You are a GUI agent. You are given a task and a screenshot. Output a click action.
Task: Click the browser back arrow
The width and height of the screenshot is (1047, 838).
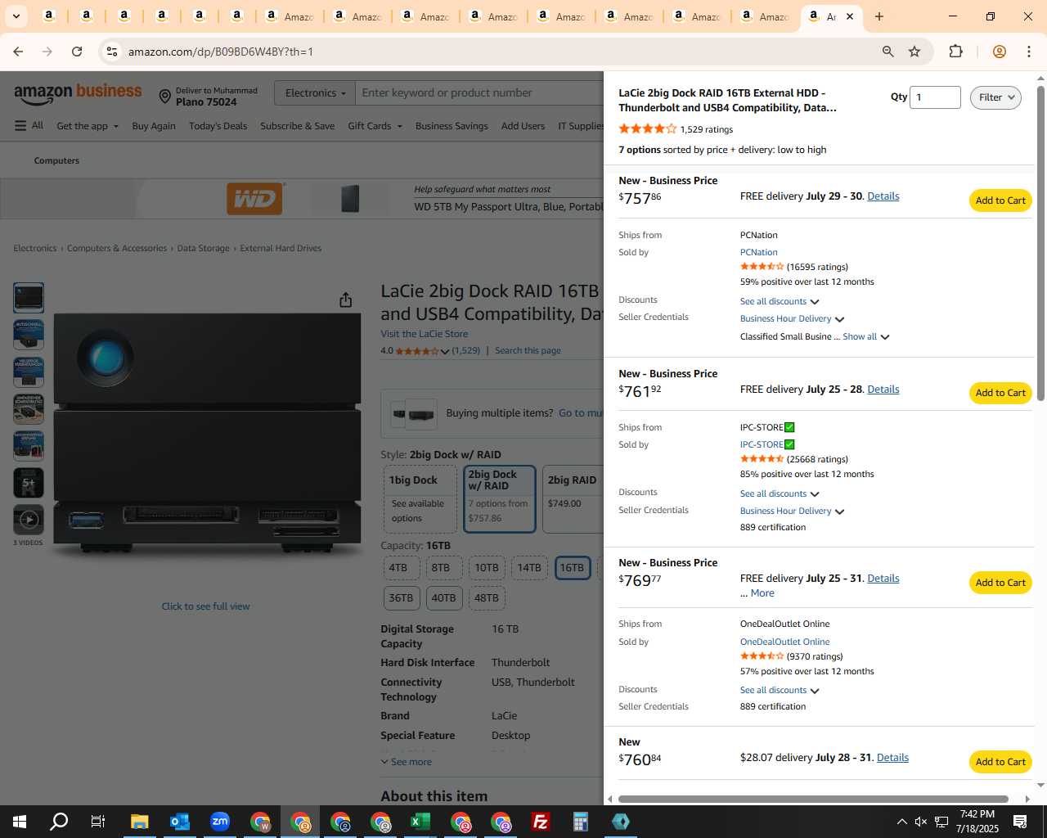[18, 52]
